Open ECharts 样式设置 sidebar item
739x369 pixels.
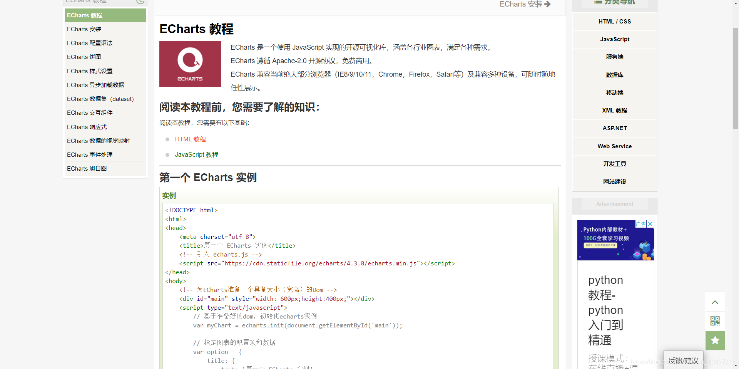click(x=105, y=71)
